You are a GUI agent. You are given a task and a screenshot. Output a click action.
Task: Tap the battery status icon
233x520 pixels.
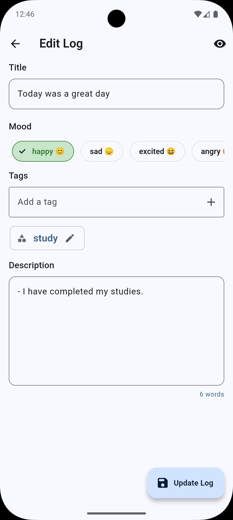click(x=216, y=14)
